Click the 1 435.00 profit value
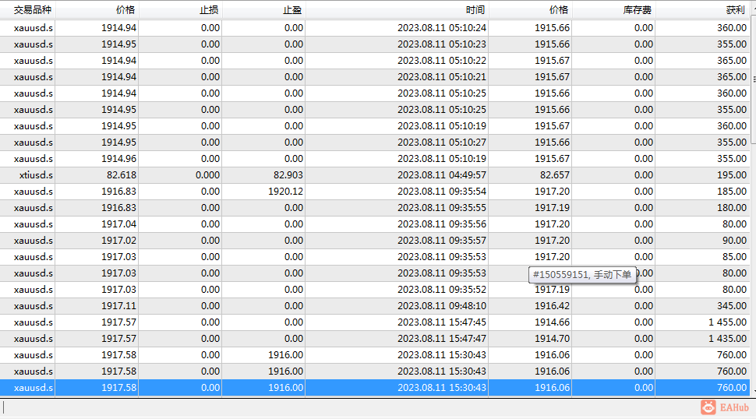Screen dimensions: 756x419 [728, 339]
